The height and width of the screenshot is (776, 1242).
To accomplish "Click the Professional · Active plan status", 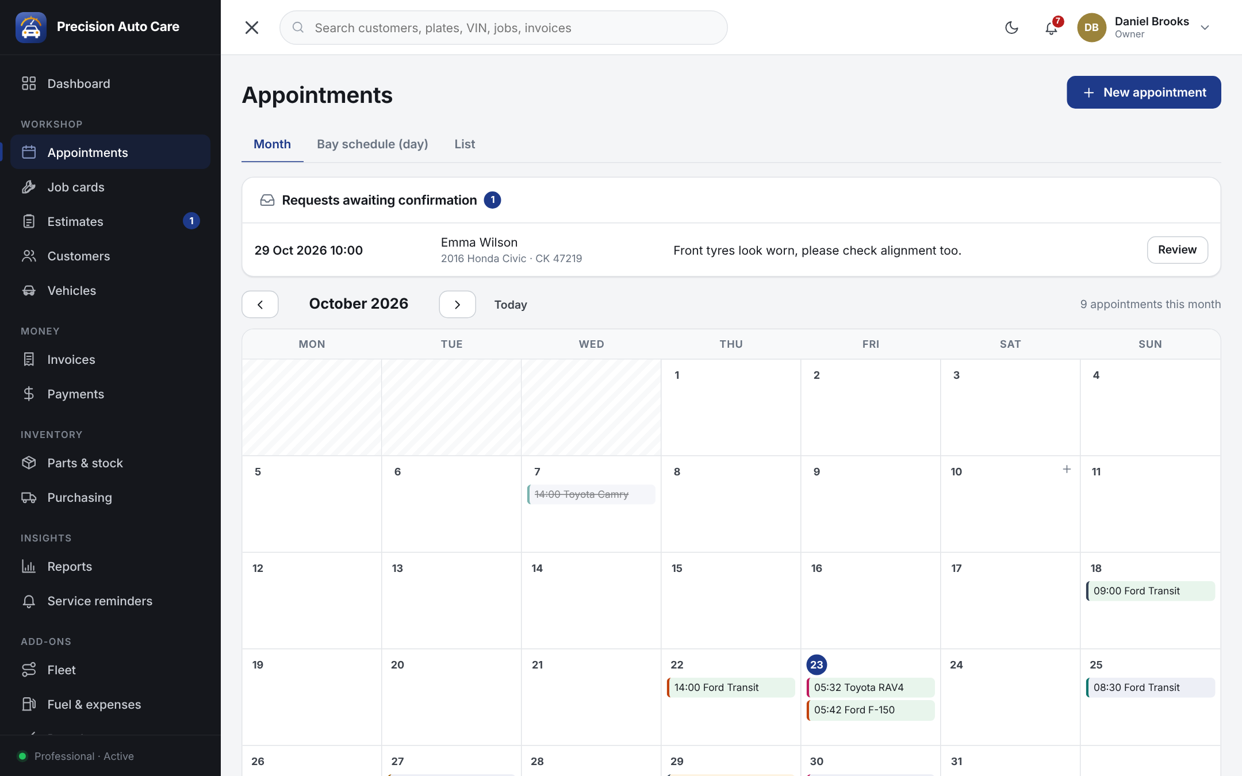I will [x=76, y=756].
